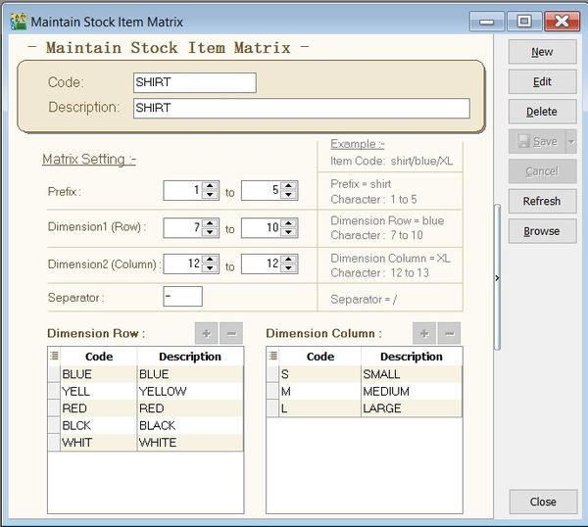Open Browse to list stock items

pos(542,231)
